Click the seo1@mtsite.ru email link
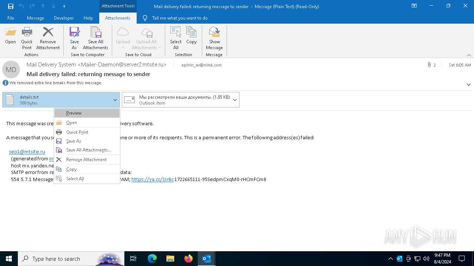Viewport: 474px width, 266px height. tap(27, 151)
